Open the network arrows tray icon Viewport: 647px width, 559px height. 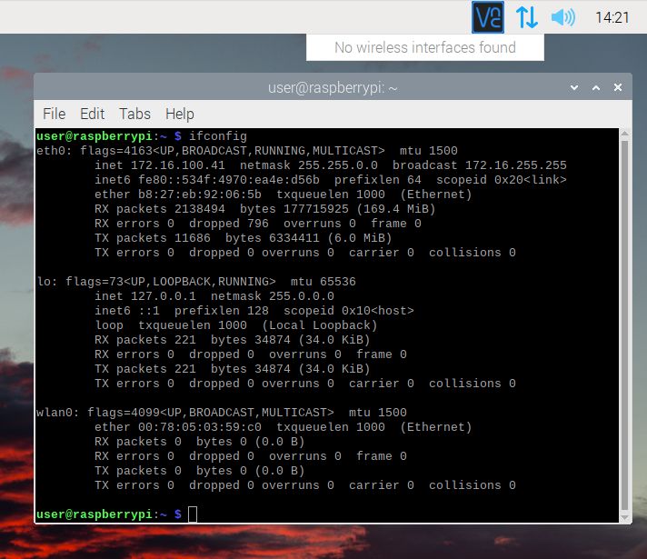[x=527, y=17]
